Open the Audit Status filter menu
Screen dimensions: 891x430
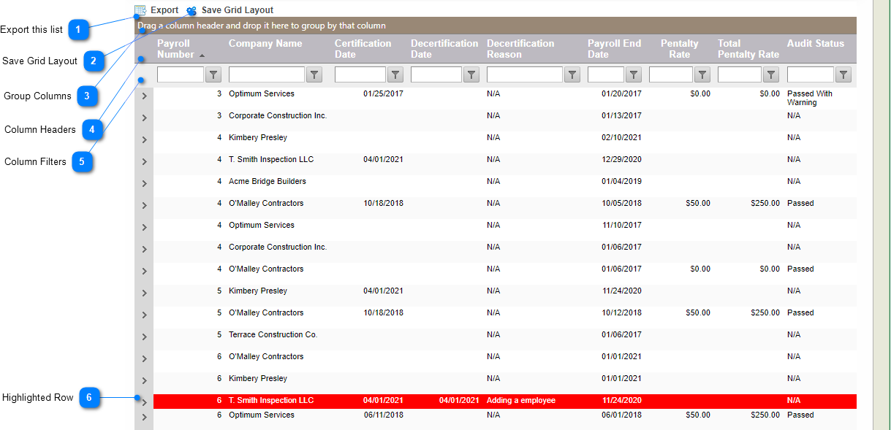pyautogui.click(x=843, y=74)
